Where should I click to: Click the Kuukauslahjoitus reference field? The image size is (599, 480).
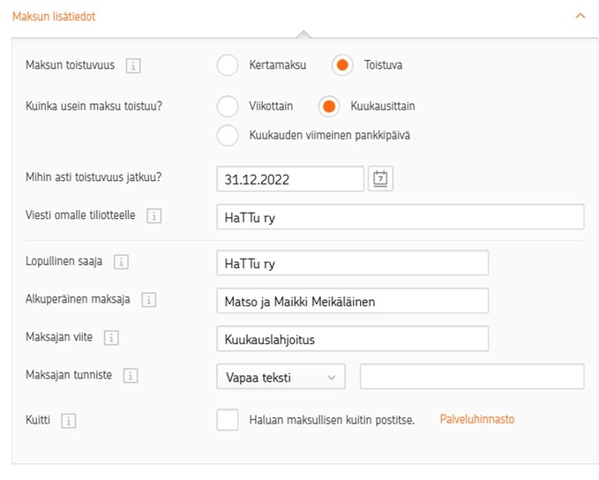[x=352, y=339]
